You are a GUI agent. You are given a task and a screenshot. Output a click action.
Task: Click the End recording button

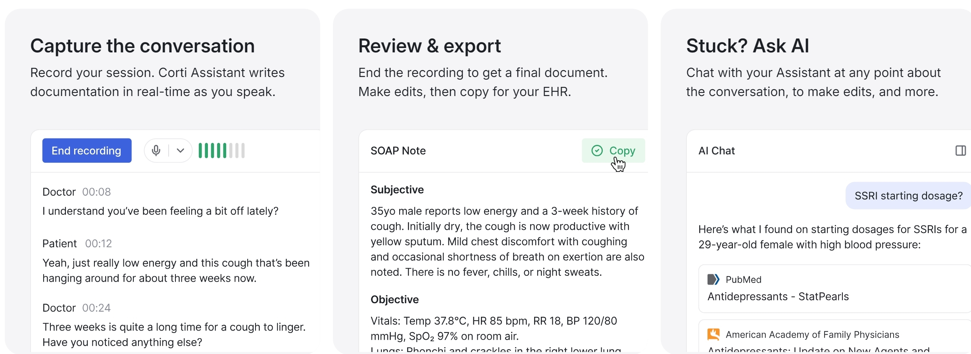tap(87, 150)
